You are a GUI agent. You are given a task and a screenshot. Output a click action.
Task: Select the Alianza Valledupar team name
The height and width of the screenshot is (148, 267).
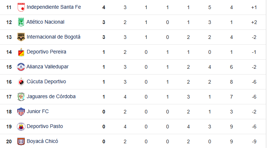pos(48,67)
